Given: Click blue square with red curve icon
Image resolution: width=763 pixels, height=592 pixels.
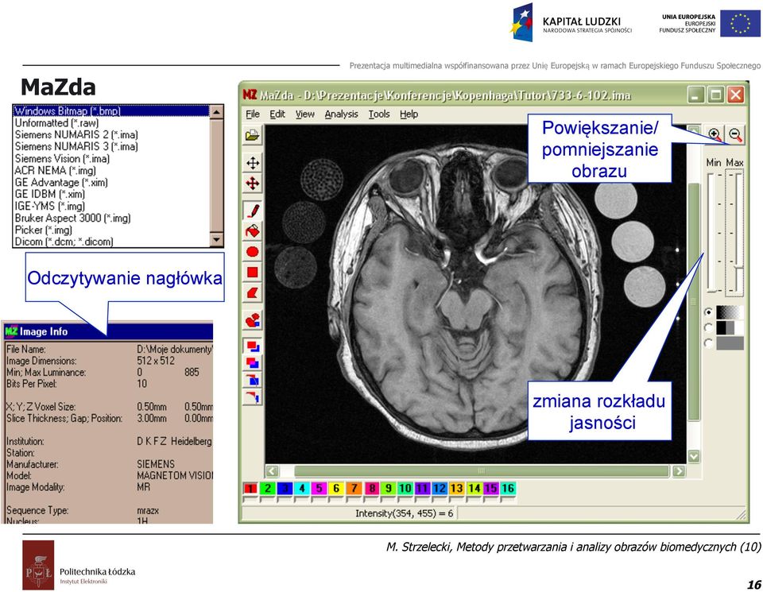Looking at the screenshot, I should 252,380.
